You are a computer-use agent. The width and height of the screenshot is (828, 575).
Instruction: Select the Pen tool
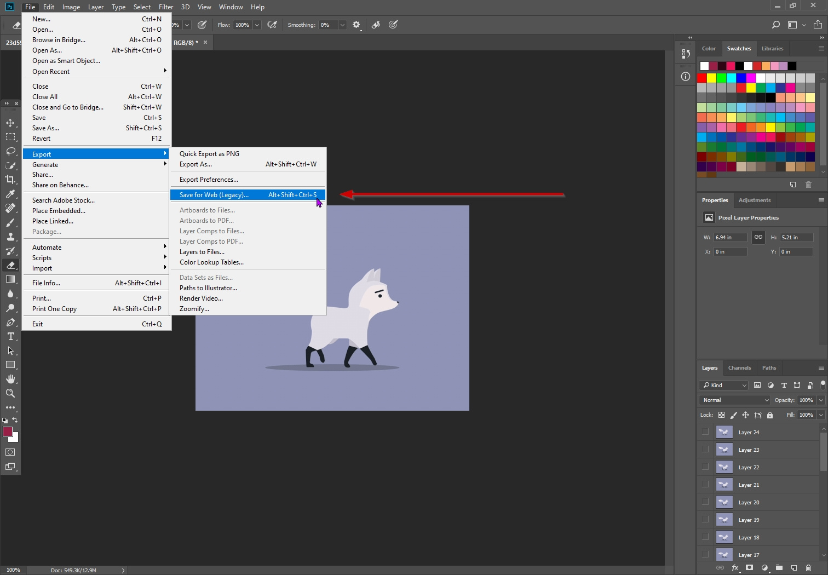pyautogui.click(x=10, y=322)
